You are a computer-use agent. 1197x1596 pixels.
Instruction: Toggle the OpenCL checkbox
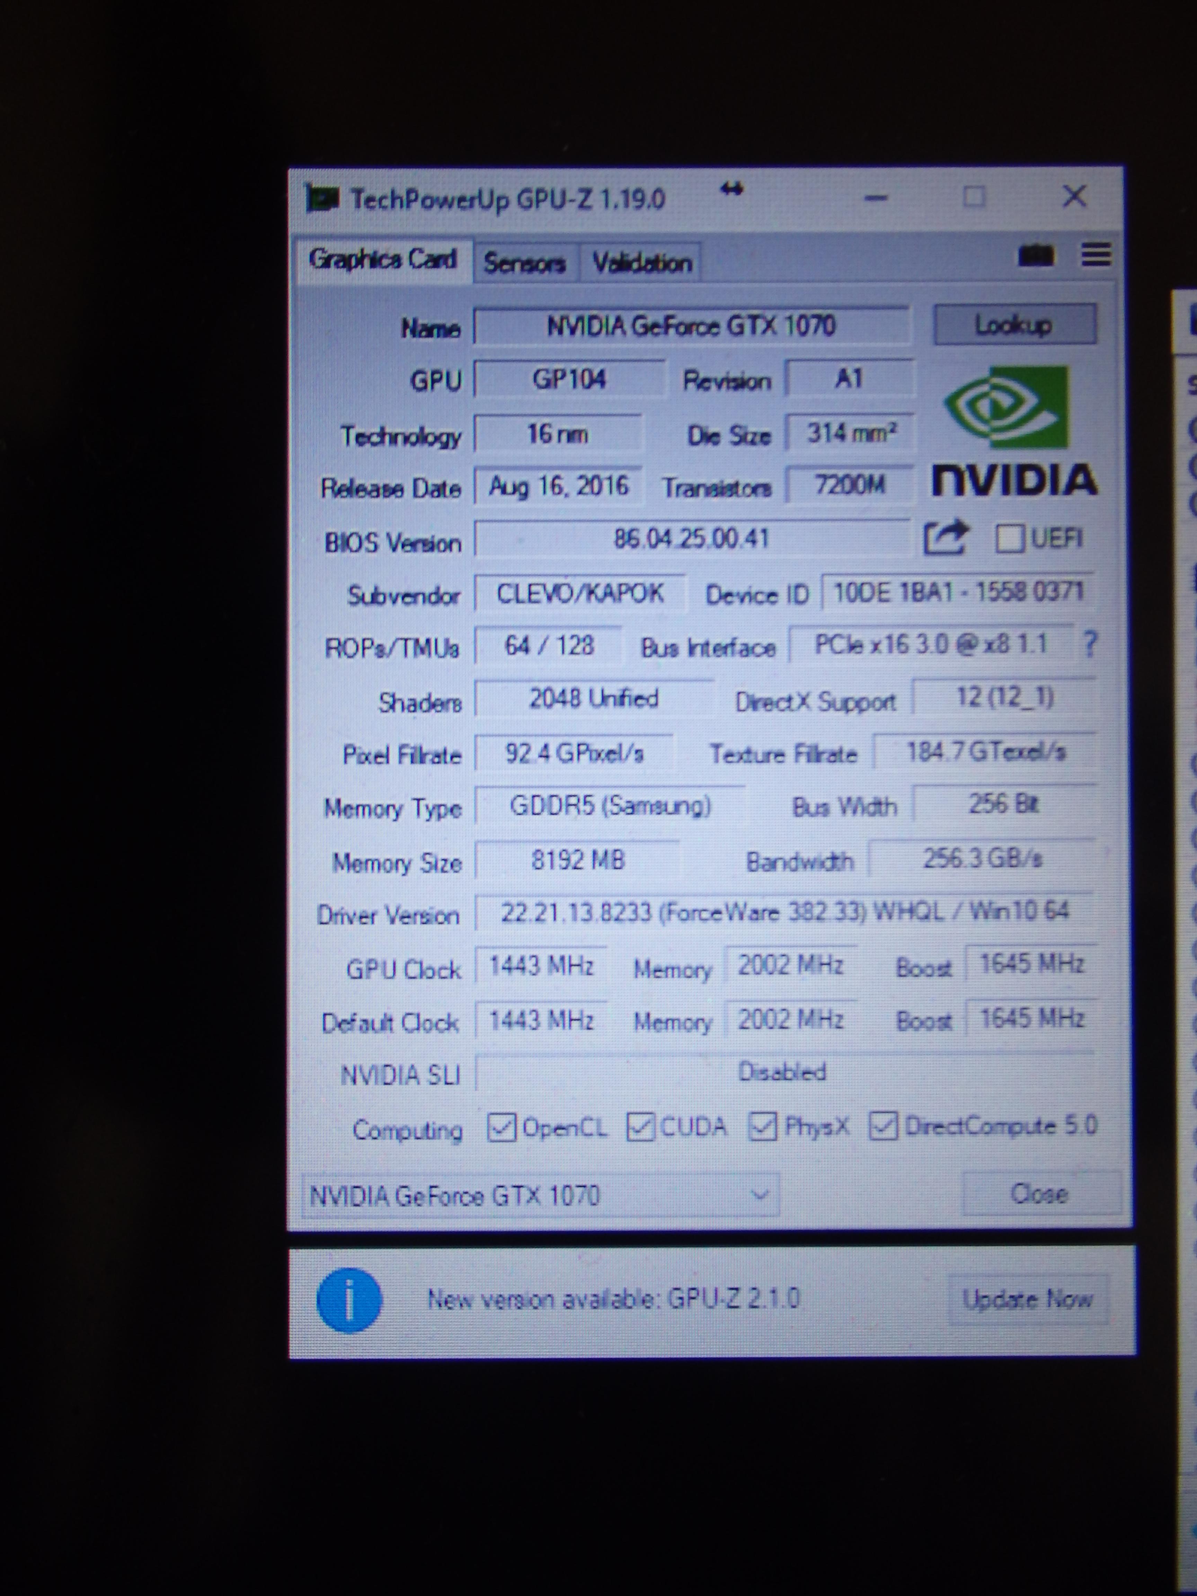coord(502,1128)
